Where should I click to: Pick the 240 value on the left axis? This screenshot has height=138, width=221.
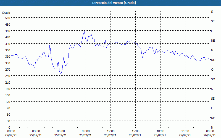click(x=8, y=76)
